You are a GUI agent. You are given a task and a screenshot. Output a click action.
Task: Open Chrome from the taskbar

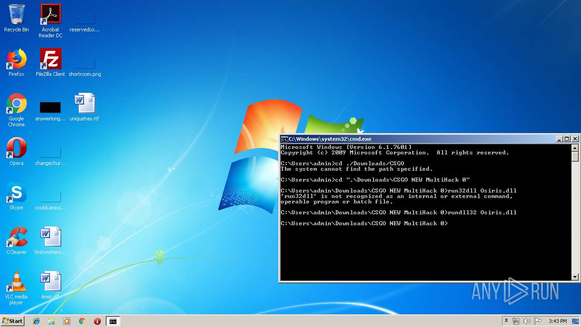[82, 321]
